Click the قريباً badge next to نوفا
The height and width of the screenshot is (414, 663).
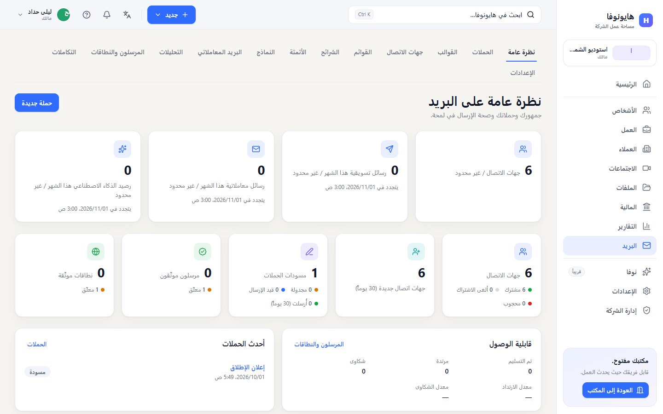[x=576, y=272]
